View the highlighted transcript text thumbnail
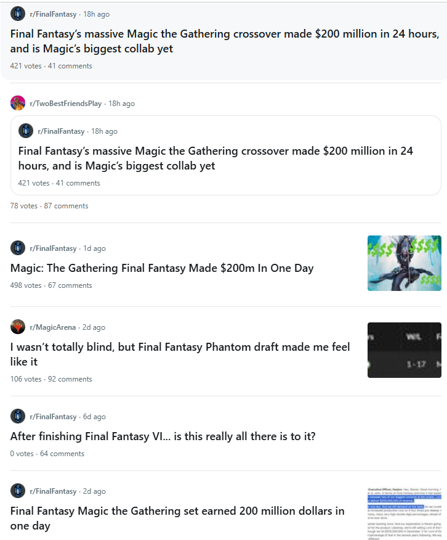 coord(405,513)
